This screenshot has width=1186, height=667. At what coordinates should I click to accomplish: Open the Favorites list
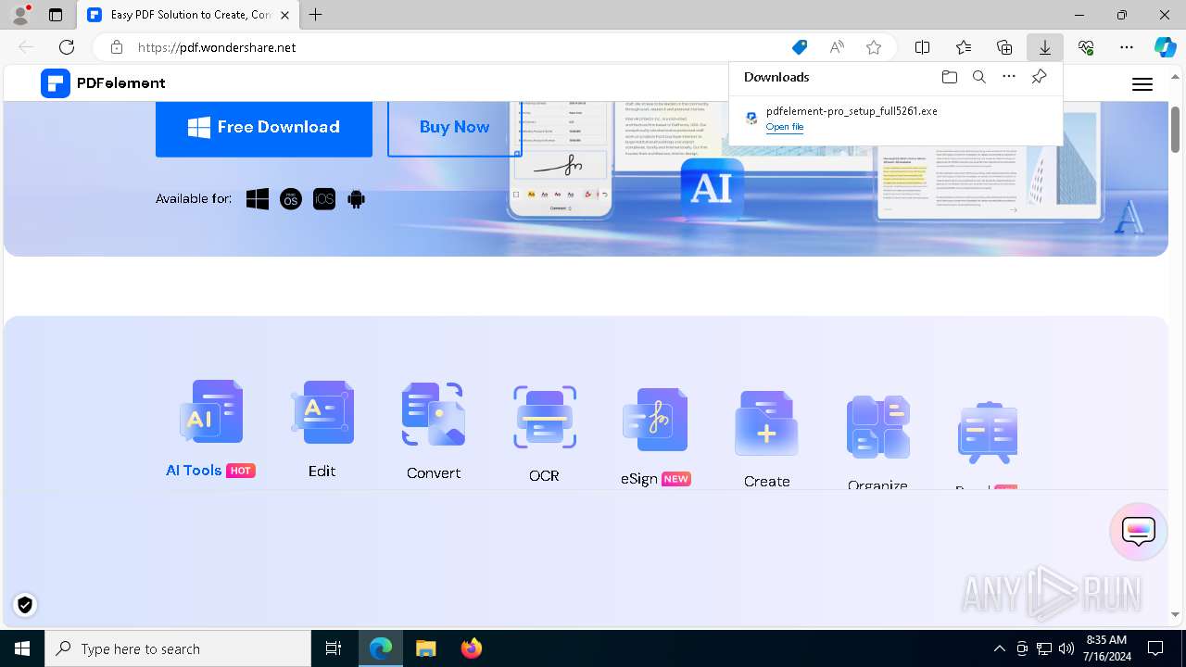click(x=963, y=47)
